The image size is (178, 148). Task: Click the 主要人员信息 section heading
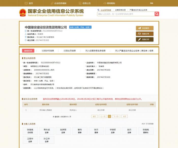[x=29, y=124]
